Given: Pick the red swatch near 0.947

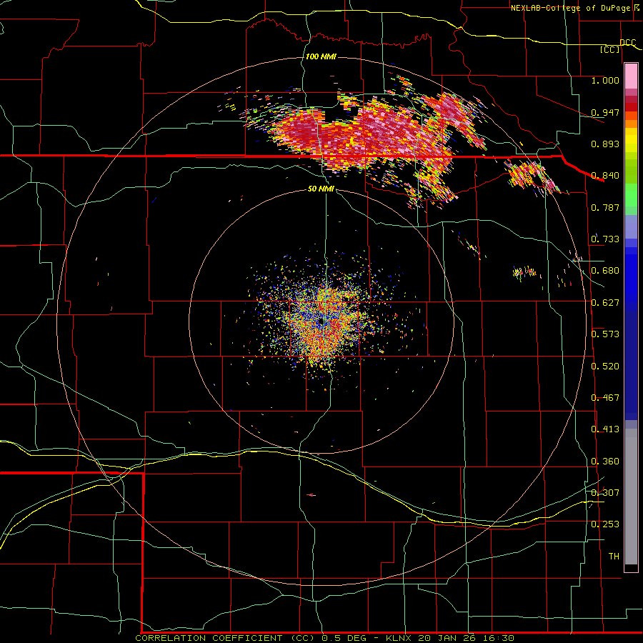Looking at the screenshot, I should (631, 107).
